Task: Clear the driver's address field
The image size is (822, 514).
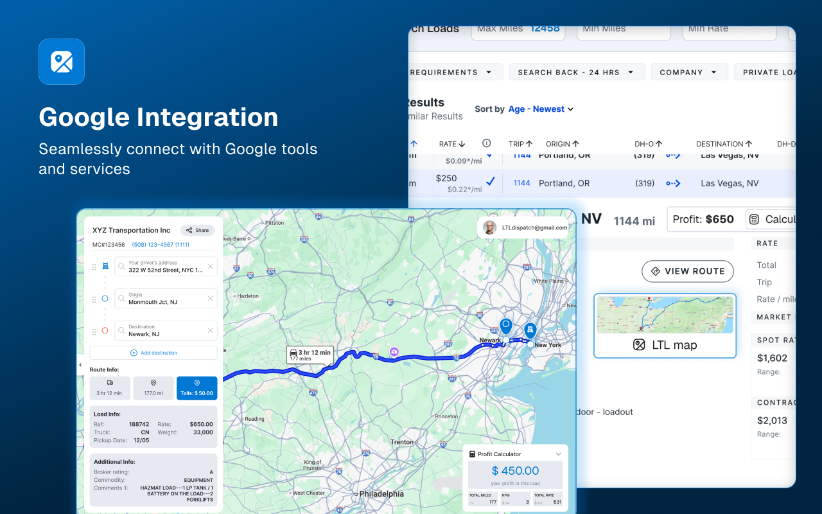Action: click(210, 266)
